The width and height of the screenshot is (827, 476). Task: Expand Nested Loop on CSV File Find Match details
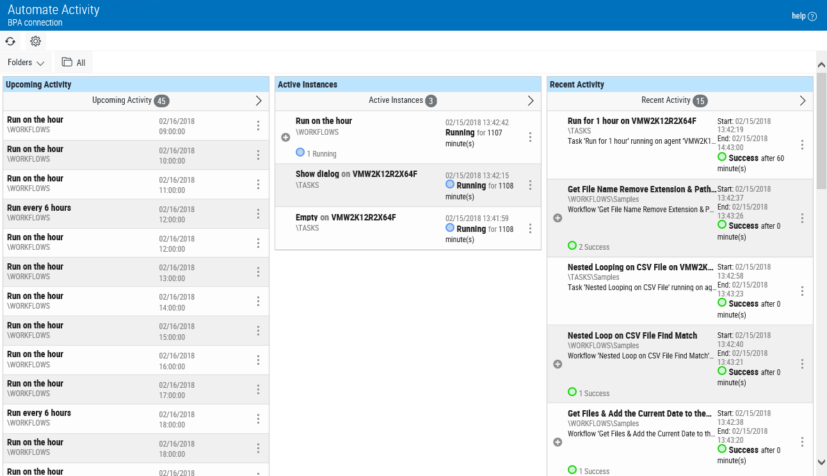[x=558, y=364]
